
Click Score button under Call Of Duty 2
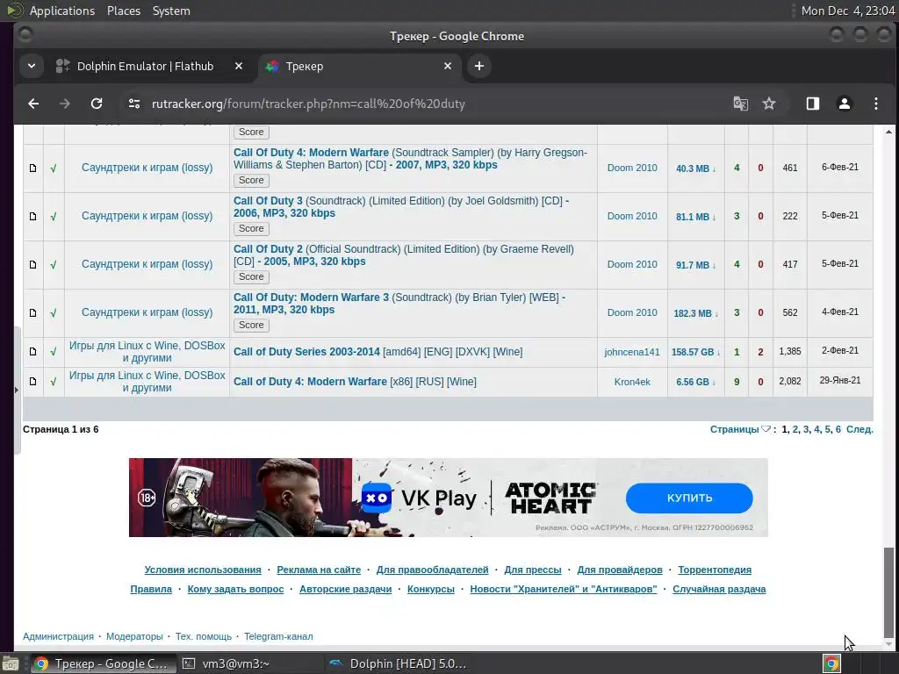click(x=251, y=276)
